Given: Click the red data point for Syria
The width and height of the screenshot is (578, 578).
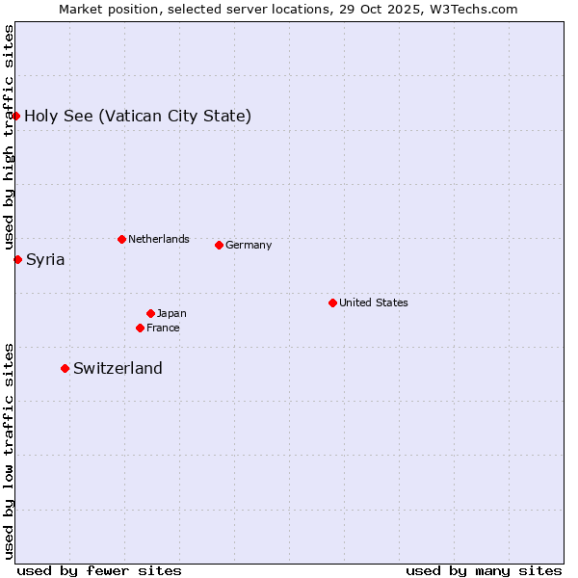Looking at the screenshot, I should click(17, 259).
